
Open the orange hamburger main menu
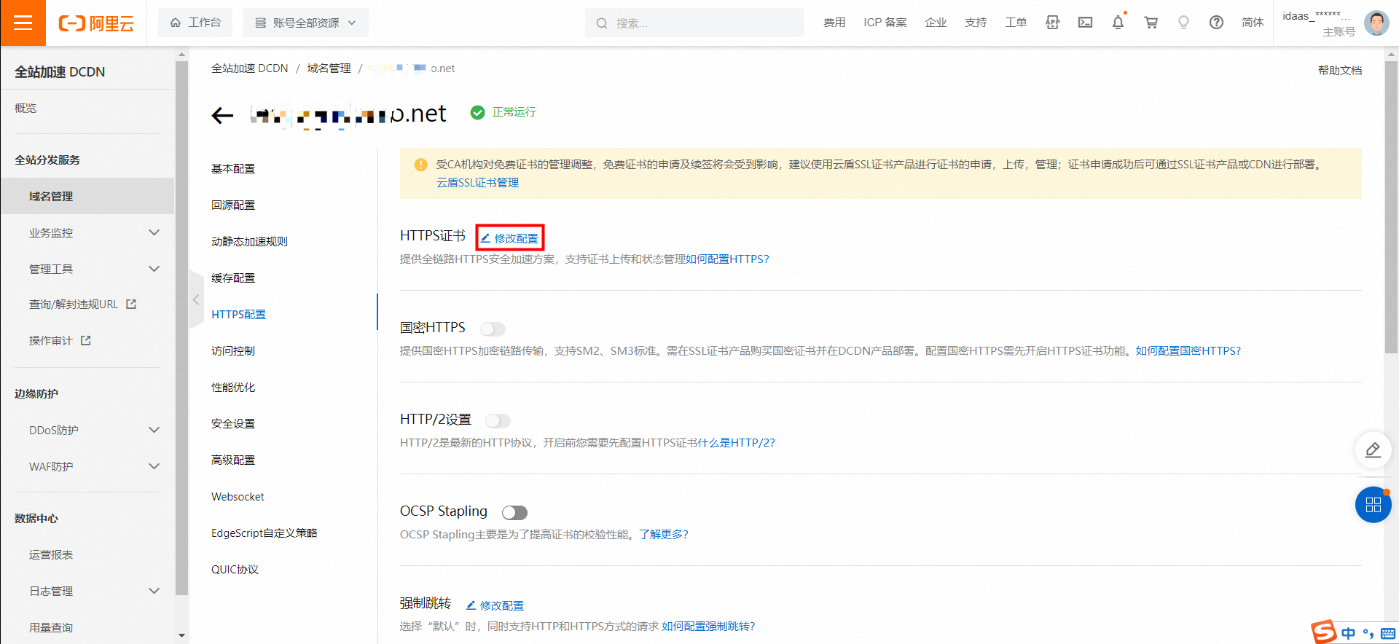tap(23, 23)
